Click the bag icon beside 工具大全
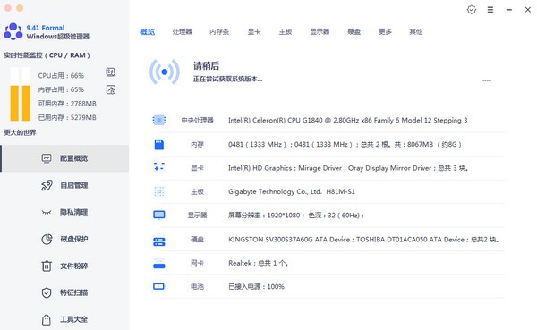Viewport: 537px width, 330px height. [47, 320]
